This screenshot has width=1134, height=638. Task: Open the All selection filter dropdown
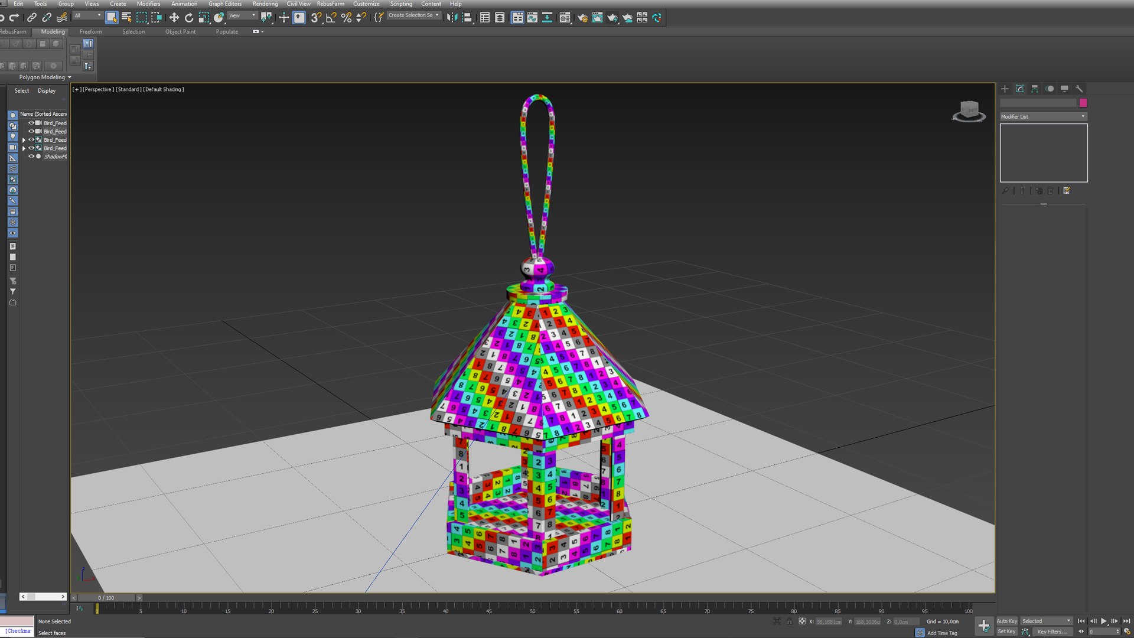[x=87, y=15]
